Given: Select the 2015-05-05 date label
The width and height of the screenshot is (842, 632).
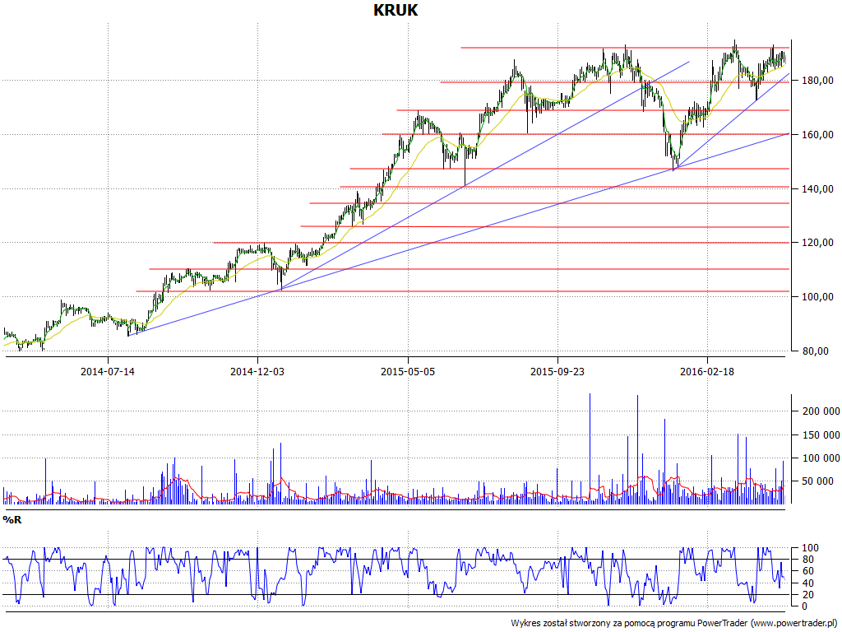Looking at the screenshot, I should point(408,371).
